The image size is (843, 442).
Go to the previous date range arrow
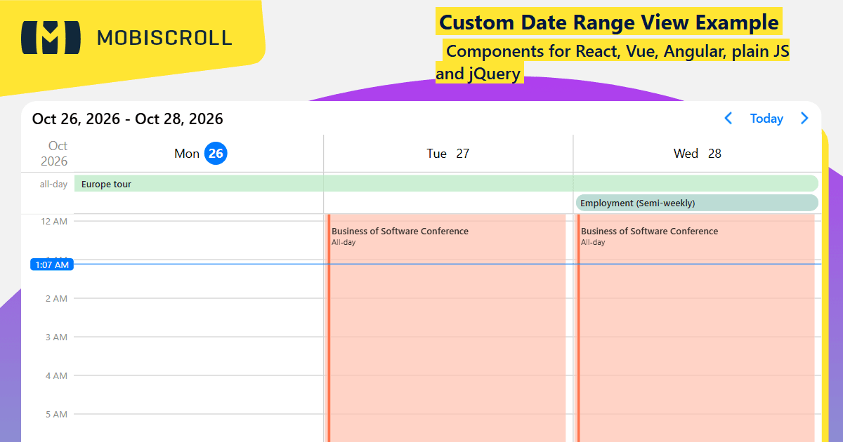click(728, 119)
